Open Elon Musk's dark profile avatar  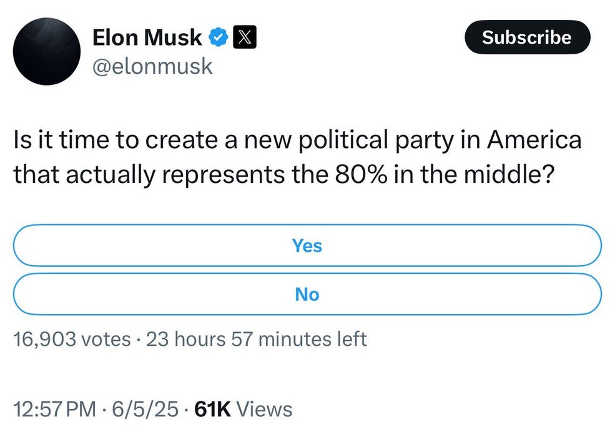click(47, 51)
